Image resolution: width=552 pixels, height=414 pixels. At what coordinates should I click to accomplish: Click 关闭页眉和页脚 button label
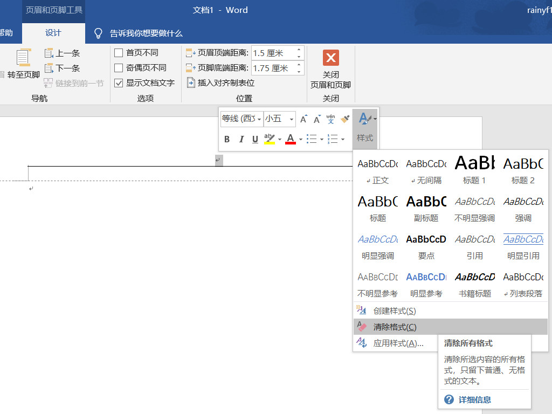330,80
